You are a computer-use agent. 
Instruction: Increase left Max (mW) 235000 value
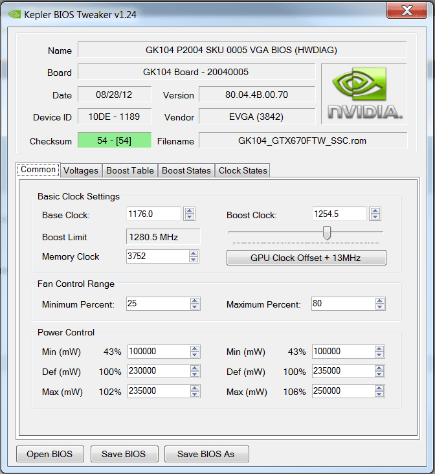pos(195,388)
